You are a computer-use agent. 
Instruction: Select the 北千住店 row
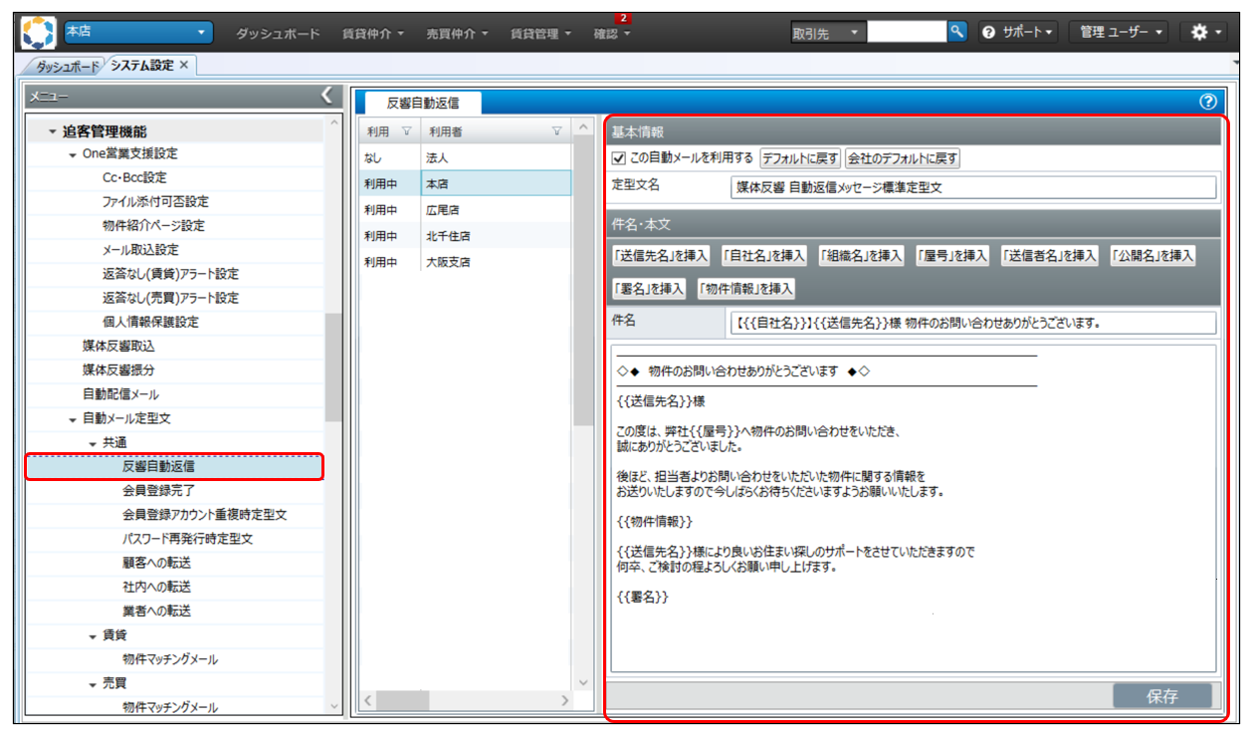click(x=465, y=236)
